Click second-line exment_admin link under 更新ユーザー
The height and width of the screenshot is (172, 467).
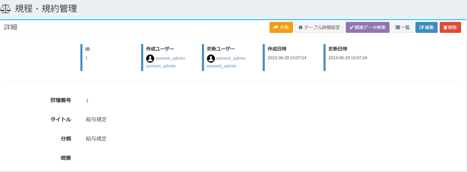tap(222, 66)
